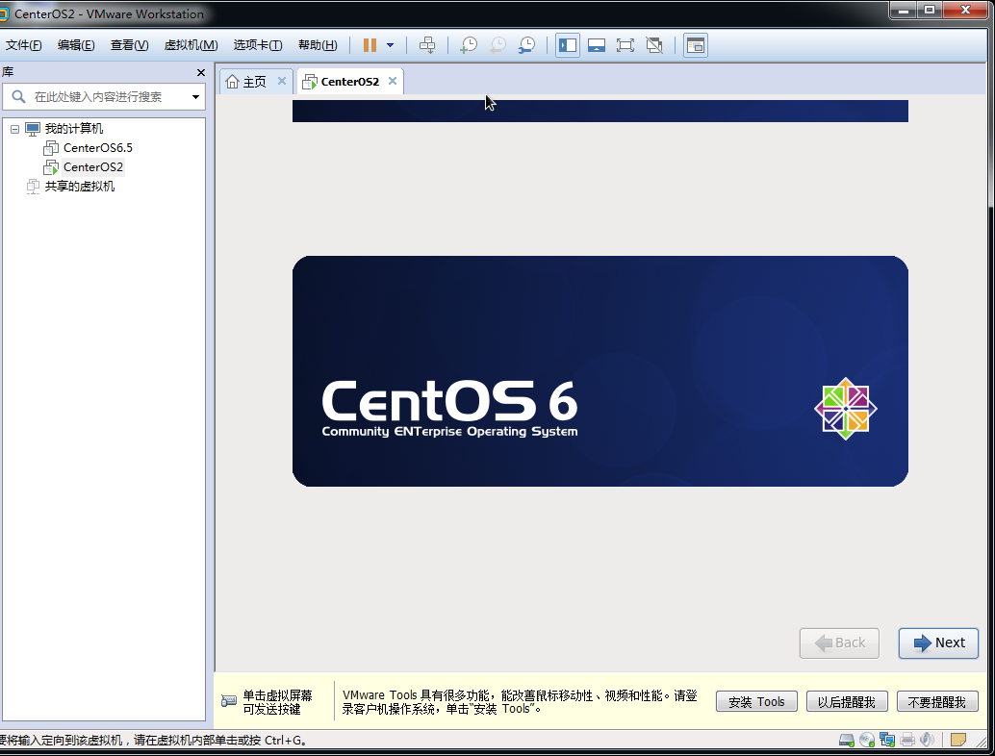This screenshot has height=756, width=995.
Task: Click the CD/DVD drive status icon
Action: click(x=867, y=740)
